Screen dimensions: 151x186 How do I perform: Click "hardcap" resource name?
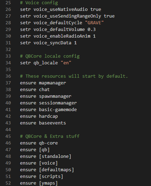[48, 116]
